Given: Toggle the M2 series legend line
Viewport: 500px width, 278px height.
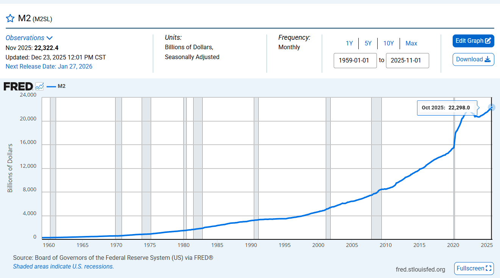Looking at the screenshot, I should pos(52,86).
